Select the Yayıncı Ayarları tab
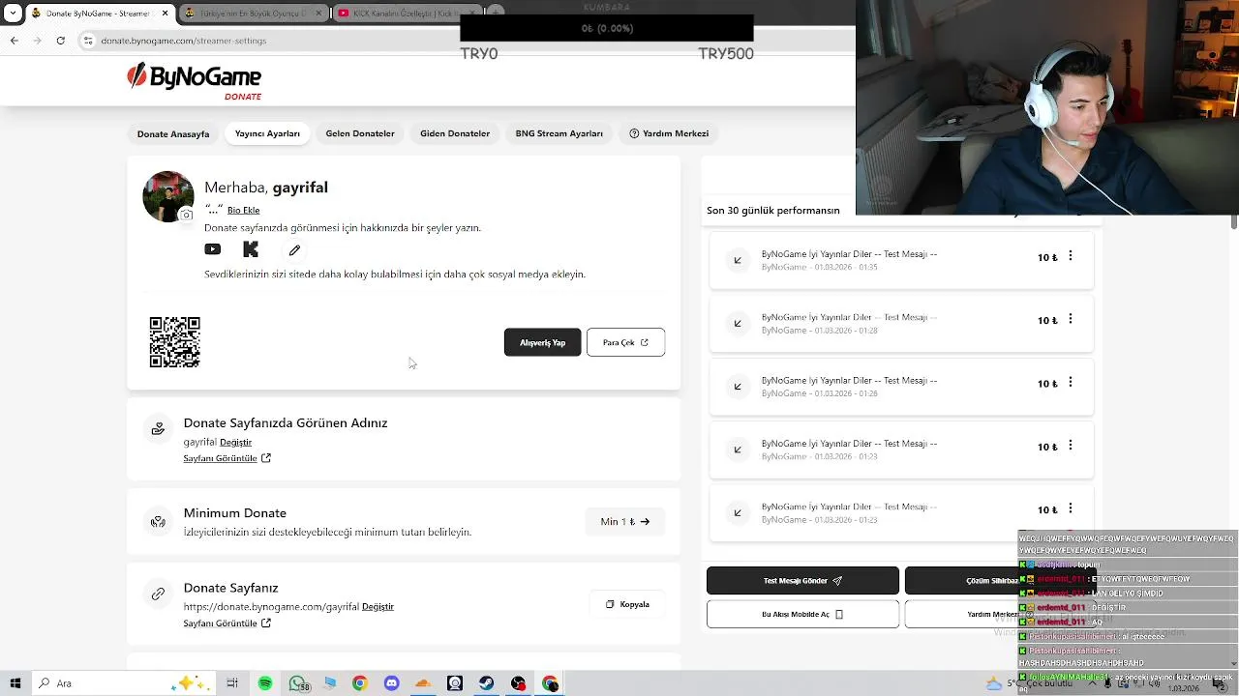The height and width of the screenshot is (696, 1239). tap(267, 133)
